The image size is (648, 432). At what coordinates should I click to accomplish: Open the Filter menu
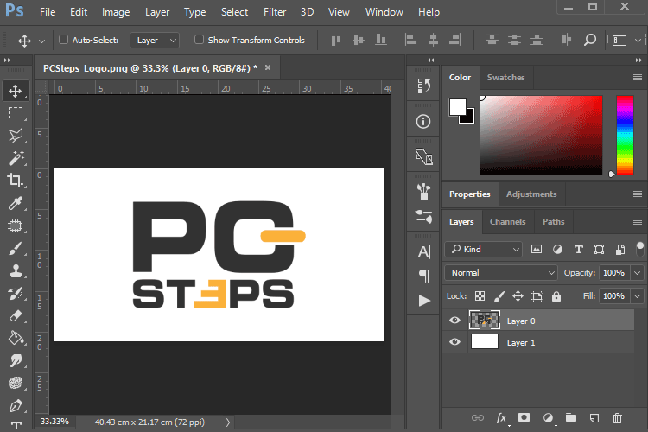[x=275, y=12]
